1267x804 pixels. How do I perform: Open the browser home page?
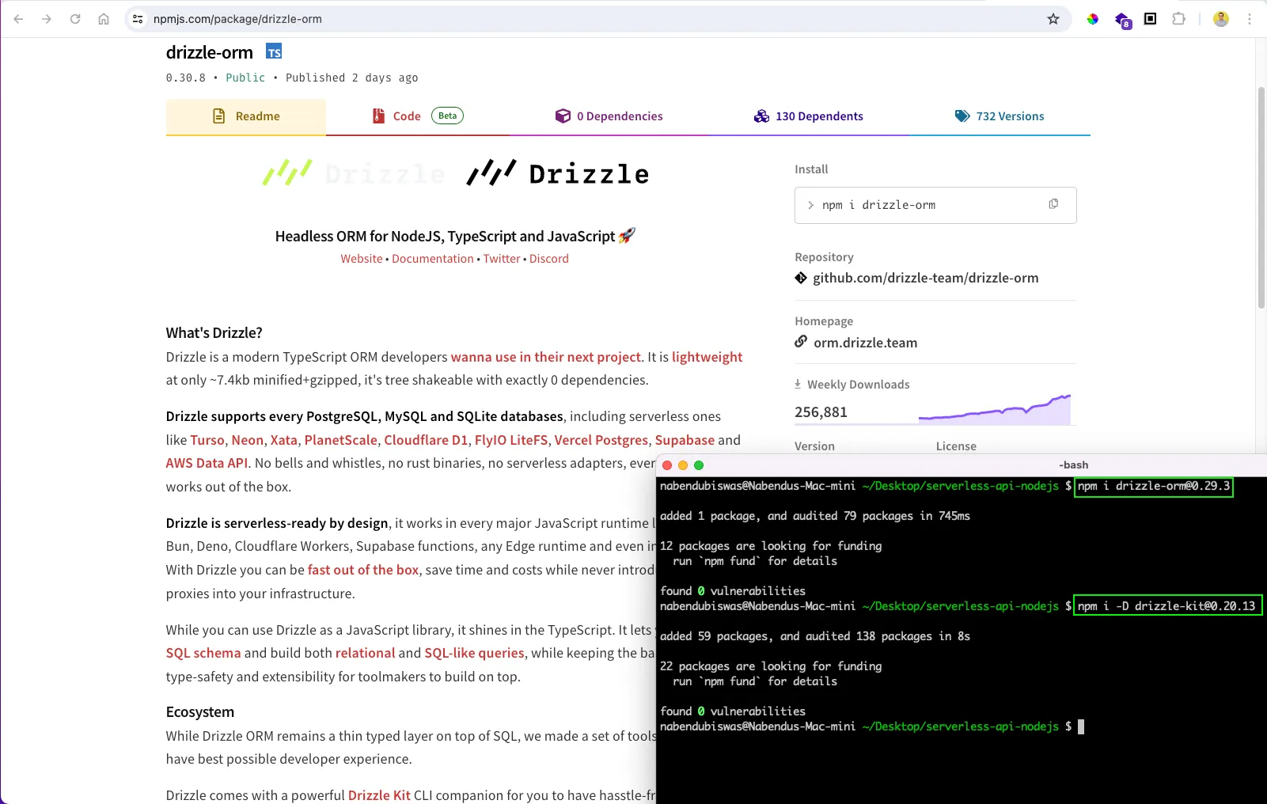coord(104,19)
